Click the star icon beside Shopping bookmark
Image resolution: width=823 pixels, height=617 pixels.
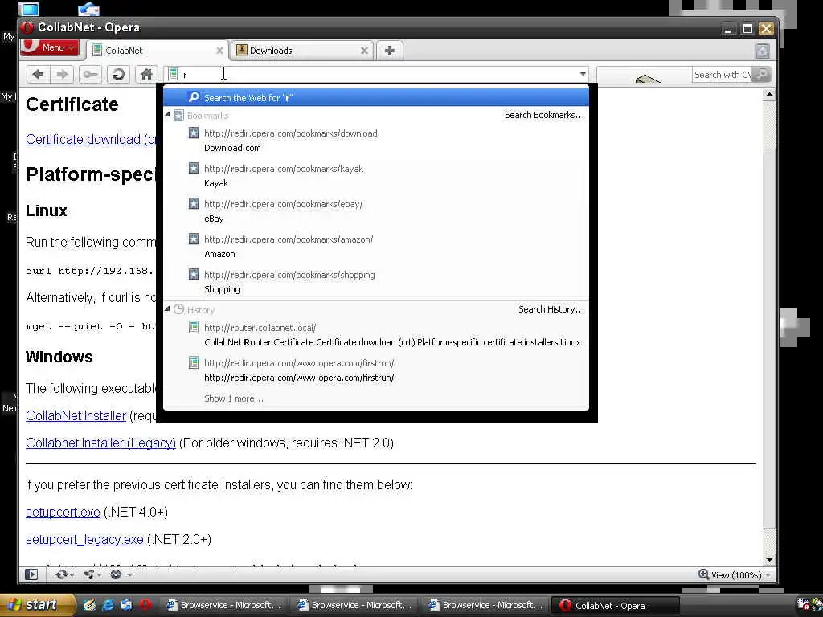(194, 274)
